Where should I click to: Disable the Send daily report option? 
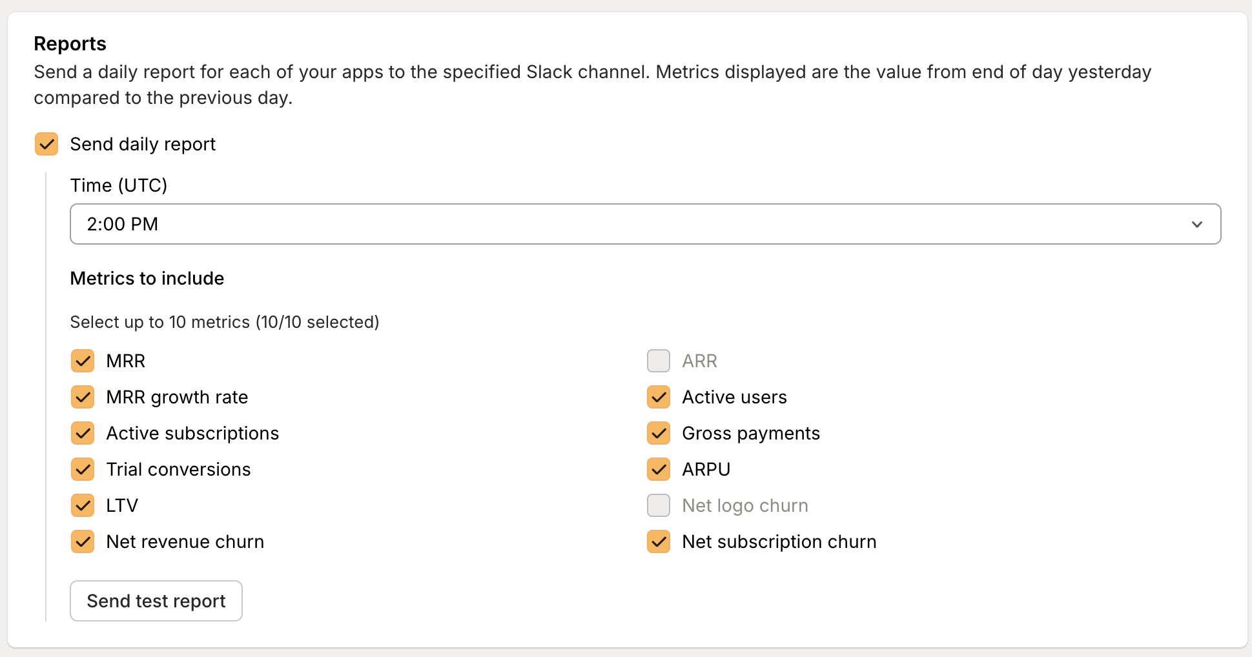click(x=46, y=144)
